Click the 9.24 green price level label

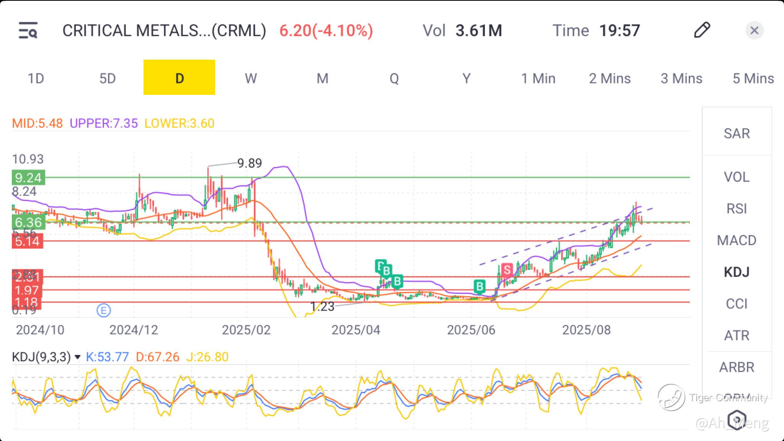coord(28,177)
